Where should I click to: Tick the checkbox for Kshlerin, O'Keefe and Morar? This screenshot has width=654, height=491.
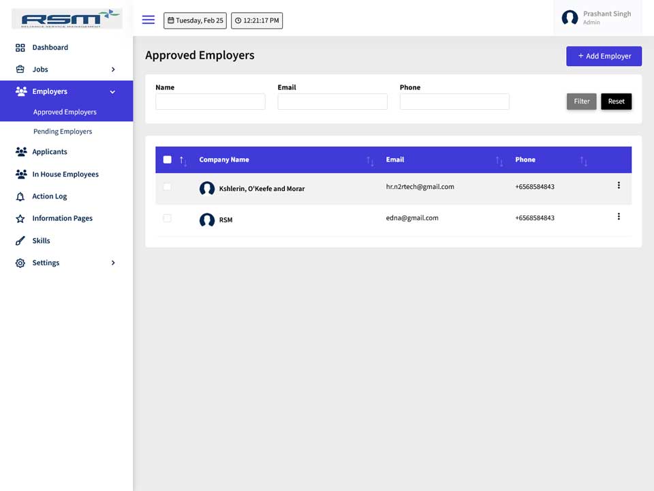click(x=168, y=187)
